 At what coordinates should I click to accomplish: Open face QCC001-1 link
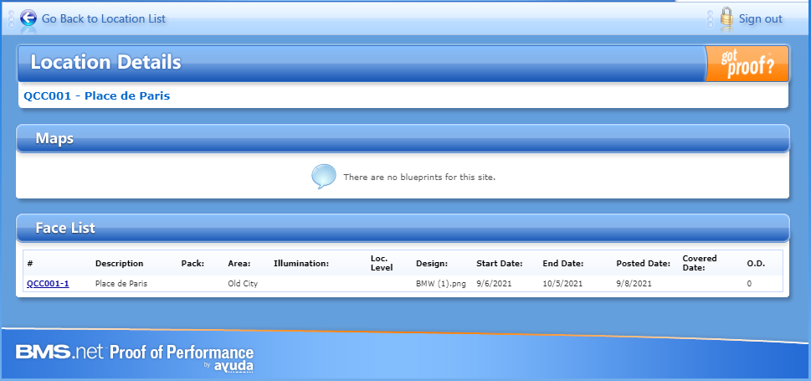pyautogui.click(x=48, y=284)
